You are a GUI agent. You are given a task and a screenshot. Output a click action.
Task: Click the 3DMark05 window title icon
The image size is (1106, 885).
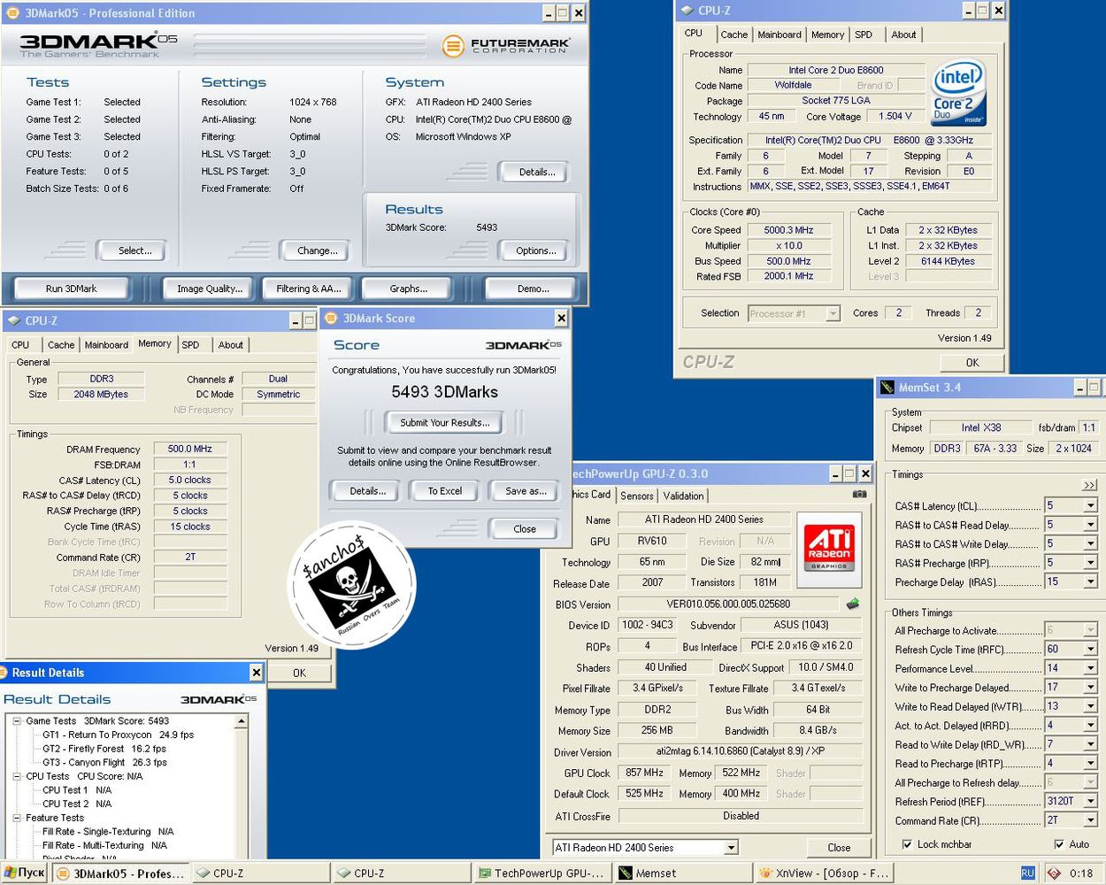12,12
